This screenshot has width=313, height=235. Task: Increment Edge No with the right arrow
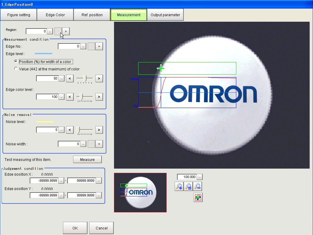99,47
